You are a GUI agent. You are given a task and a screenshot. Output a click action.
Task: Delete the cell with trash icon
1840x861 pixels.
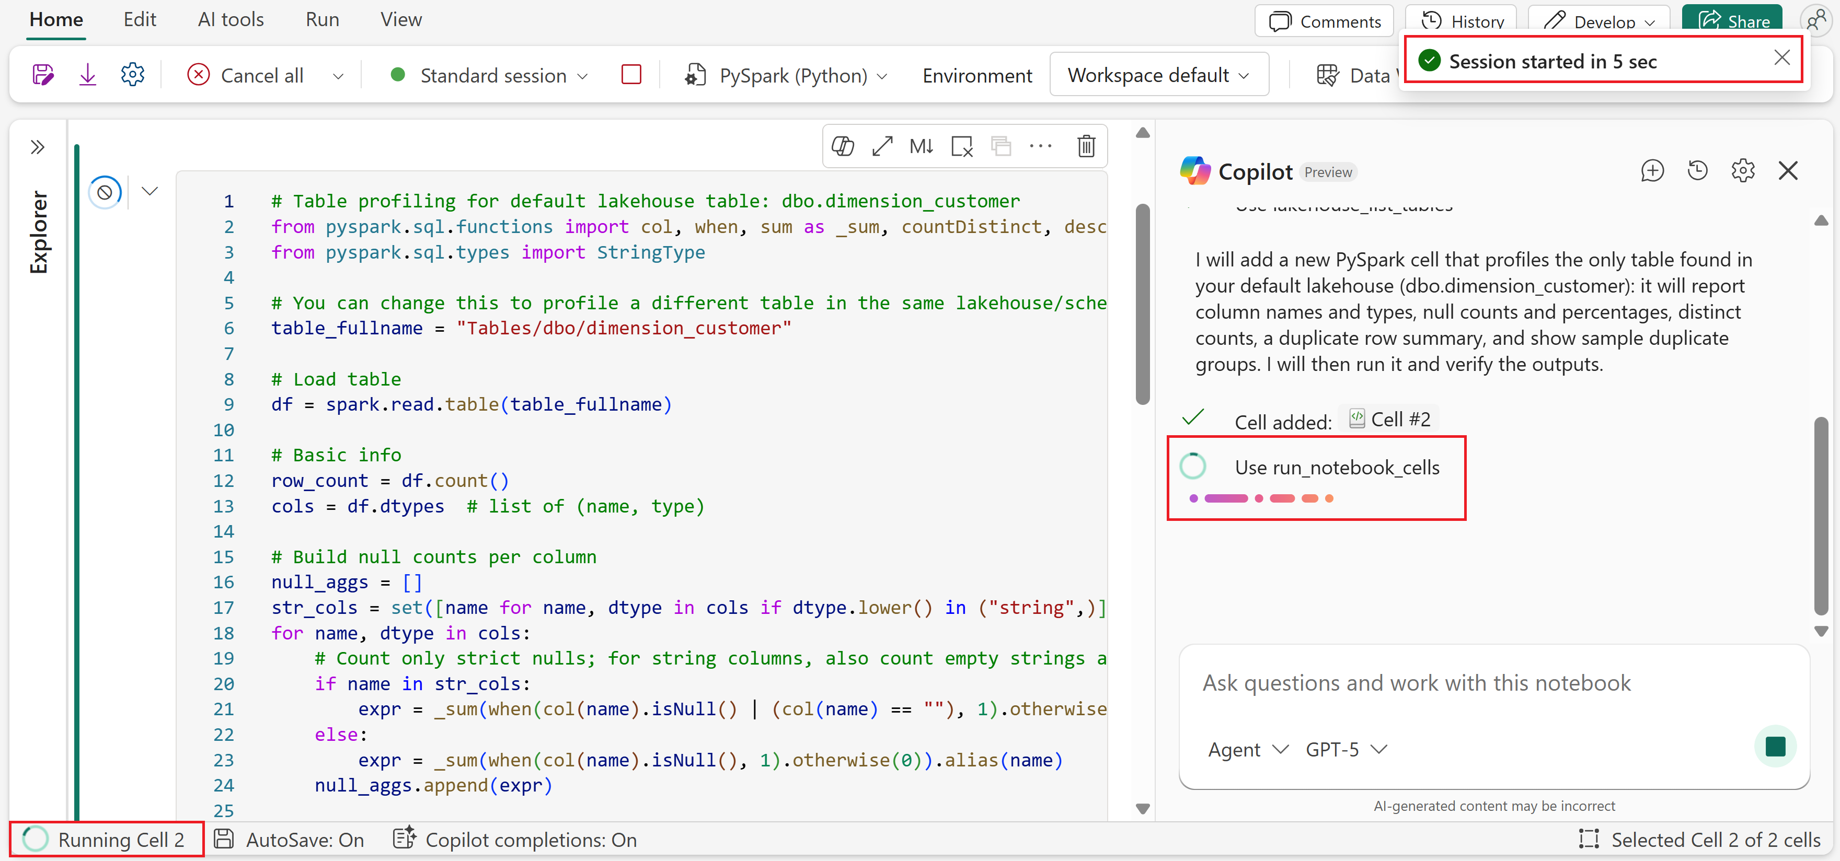(x=1086, y=146)
